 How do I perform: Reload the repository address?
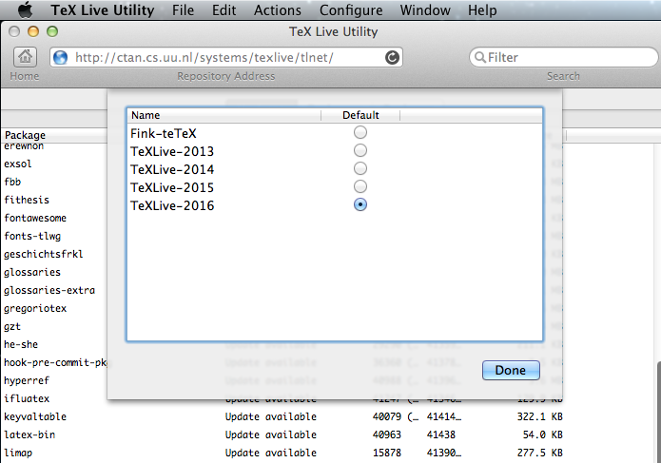click(392, 57)
